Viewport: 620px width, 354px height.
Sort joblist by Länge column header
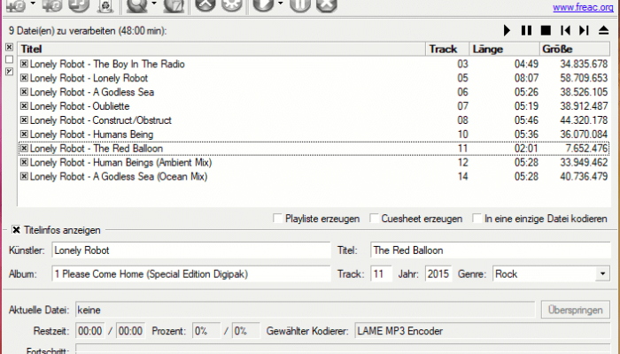[504, 49]
